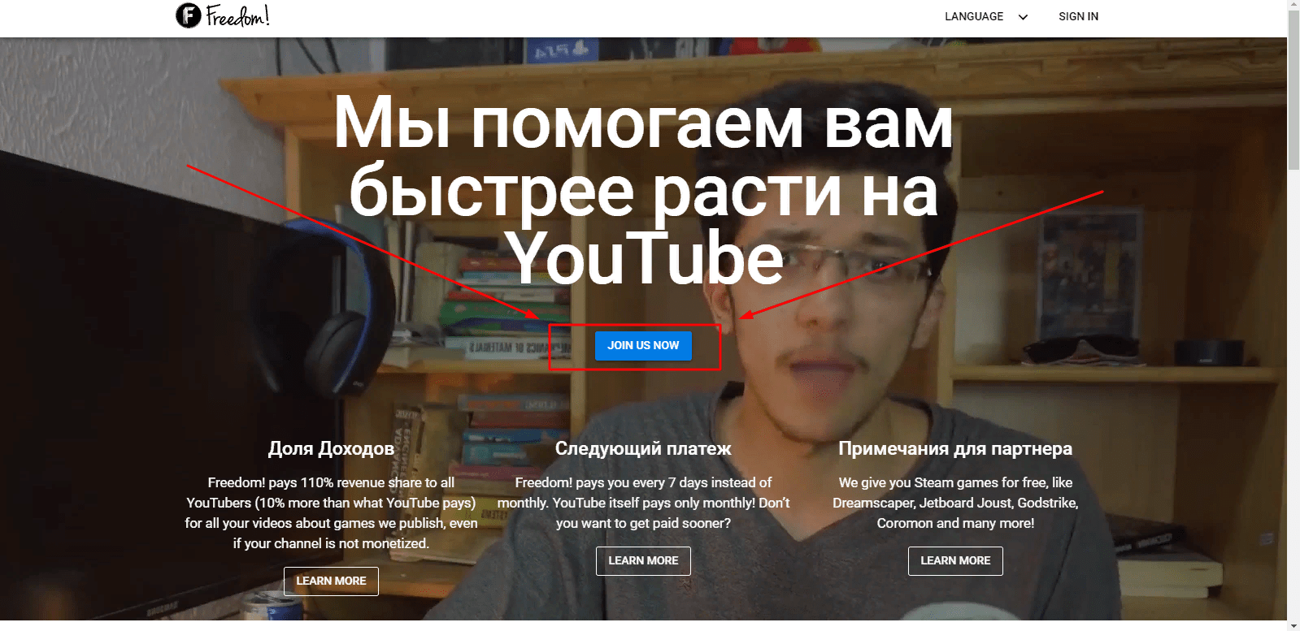1300x631 pixels.
Task: Click LEARN MORE under Доля Доходов
Action: [x=331, y=581]
